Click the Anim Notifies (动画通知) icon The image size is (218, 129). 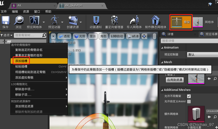click(96, 20)
